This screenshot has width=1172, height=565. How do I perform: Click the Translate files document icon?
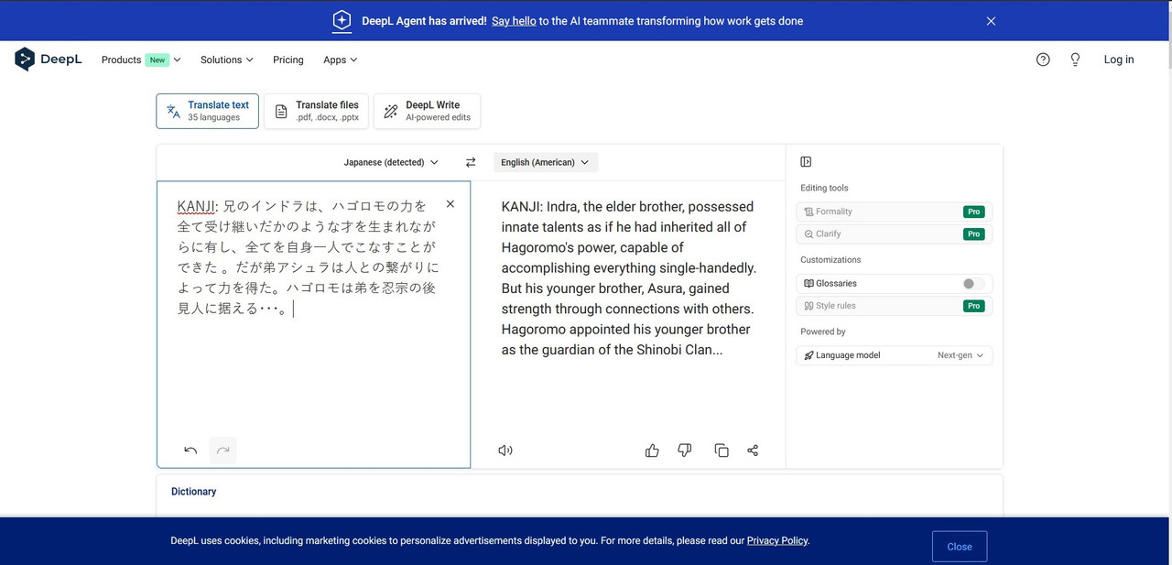point(281,112)
